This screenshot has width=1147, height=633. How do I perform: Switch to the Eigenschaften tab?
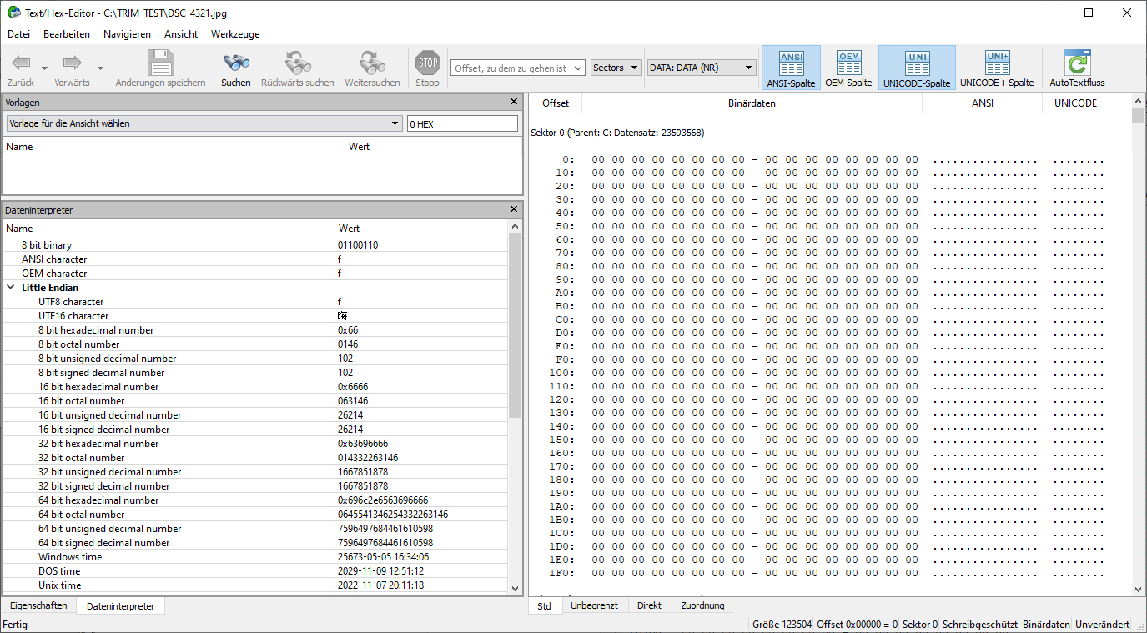pyautogui.click(x=38, y=605)
